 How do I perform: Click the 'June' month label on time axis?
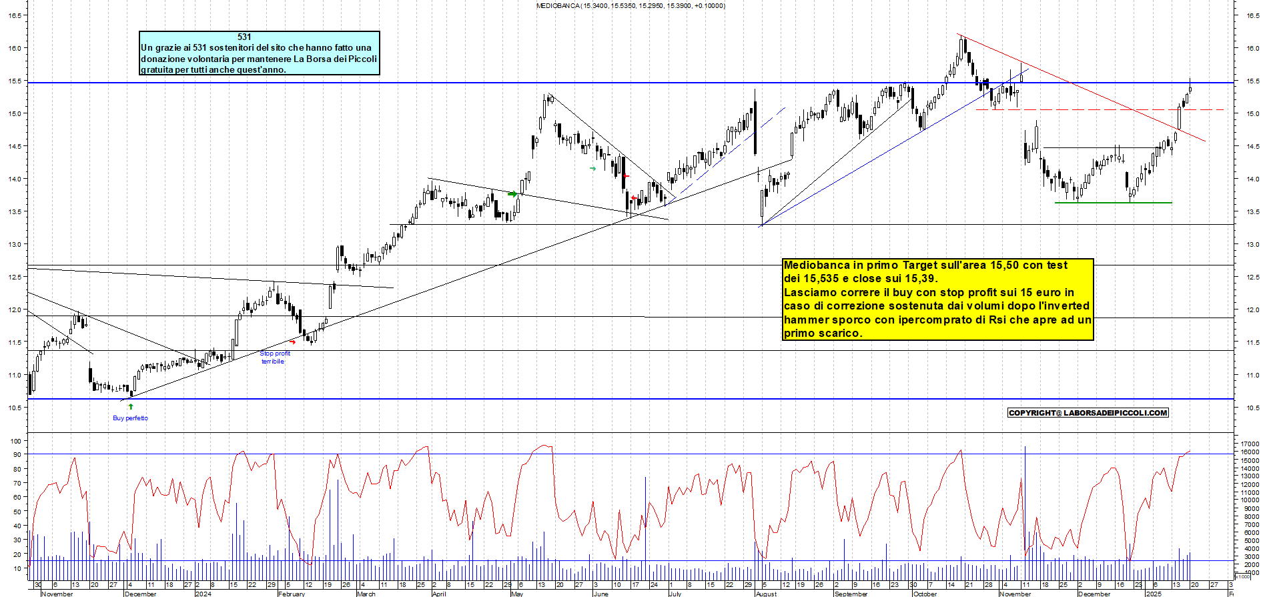tap(600, 594)
